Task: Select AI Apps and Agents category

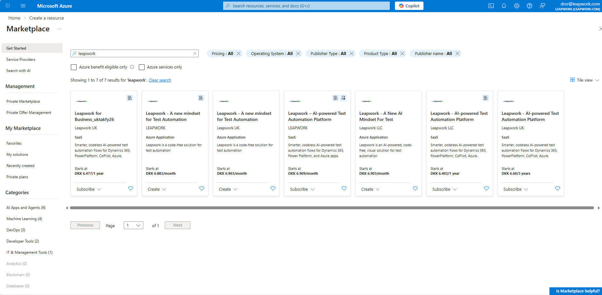Action: (x=26, y=208)
